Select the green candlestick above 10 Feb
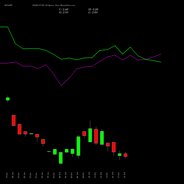The width and height of the screenshot is (184, 184). pos(90,135)
